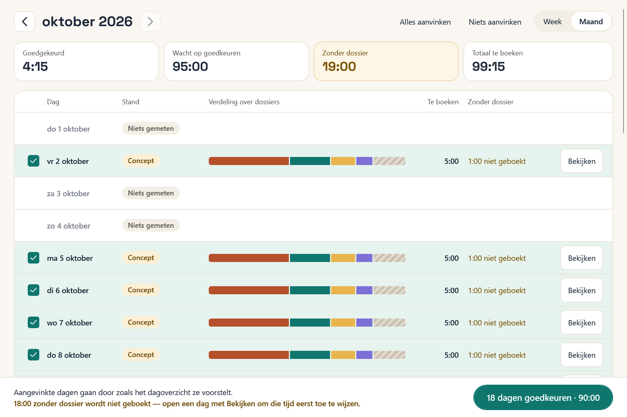Click striped unbooked segment for do 8 oktober
Screen dimensions: 627x417
(x=389, y=355)
